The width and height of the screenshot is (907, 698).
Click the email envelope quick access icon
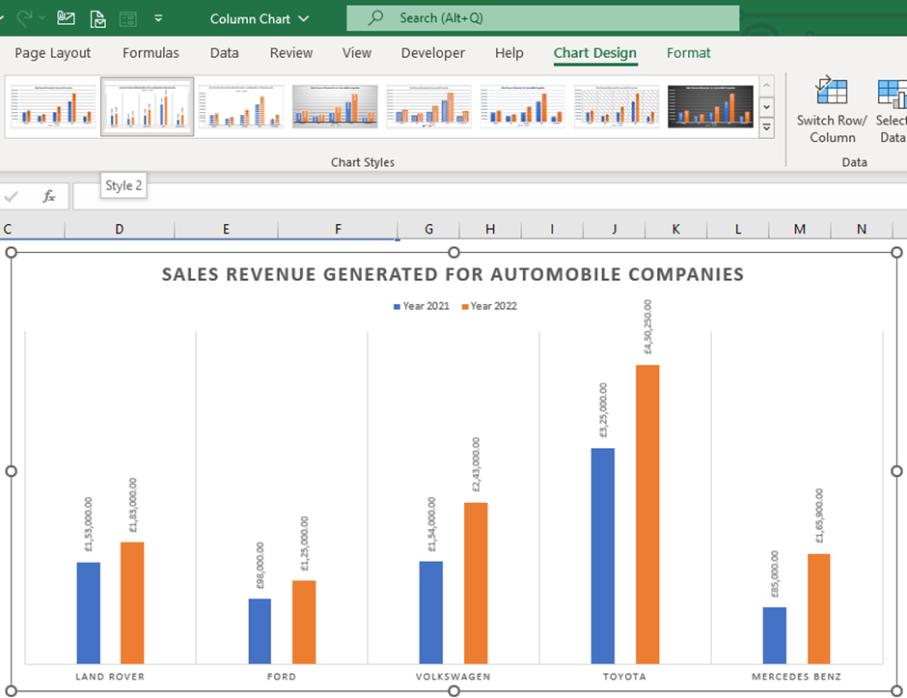[66, 18]
